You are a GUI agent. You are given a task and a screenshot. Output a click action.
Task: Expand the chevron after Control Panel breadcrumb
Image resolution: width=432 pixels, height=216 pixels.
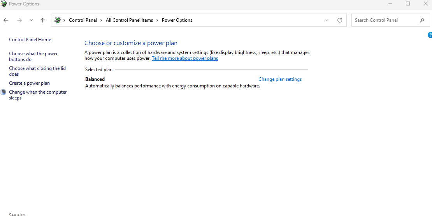pos(101,20)
